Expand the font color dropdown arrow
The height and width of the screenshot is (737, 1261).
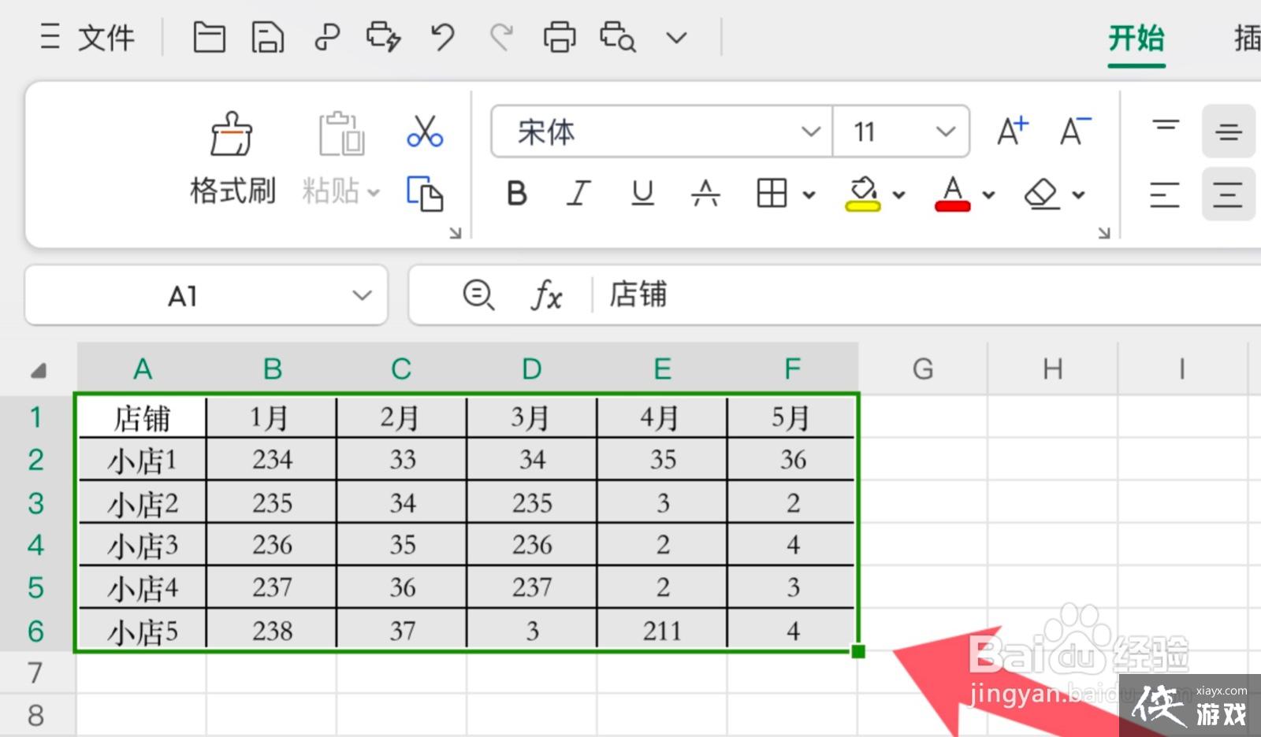coord(988,194)
